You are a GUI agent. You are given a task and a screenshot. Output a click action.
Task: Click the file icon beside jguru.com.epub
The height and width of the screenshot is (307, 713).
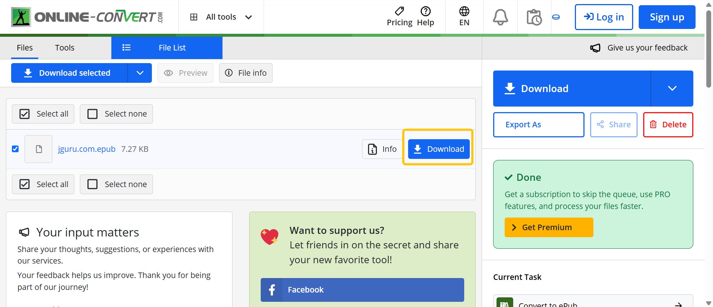[x=39, y=149]
